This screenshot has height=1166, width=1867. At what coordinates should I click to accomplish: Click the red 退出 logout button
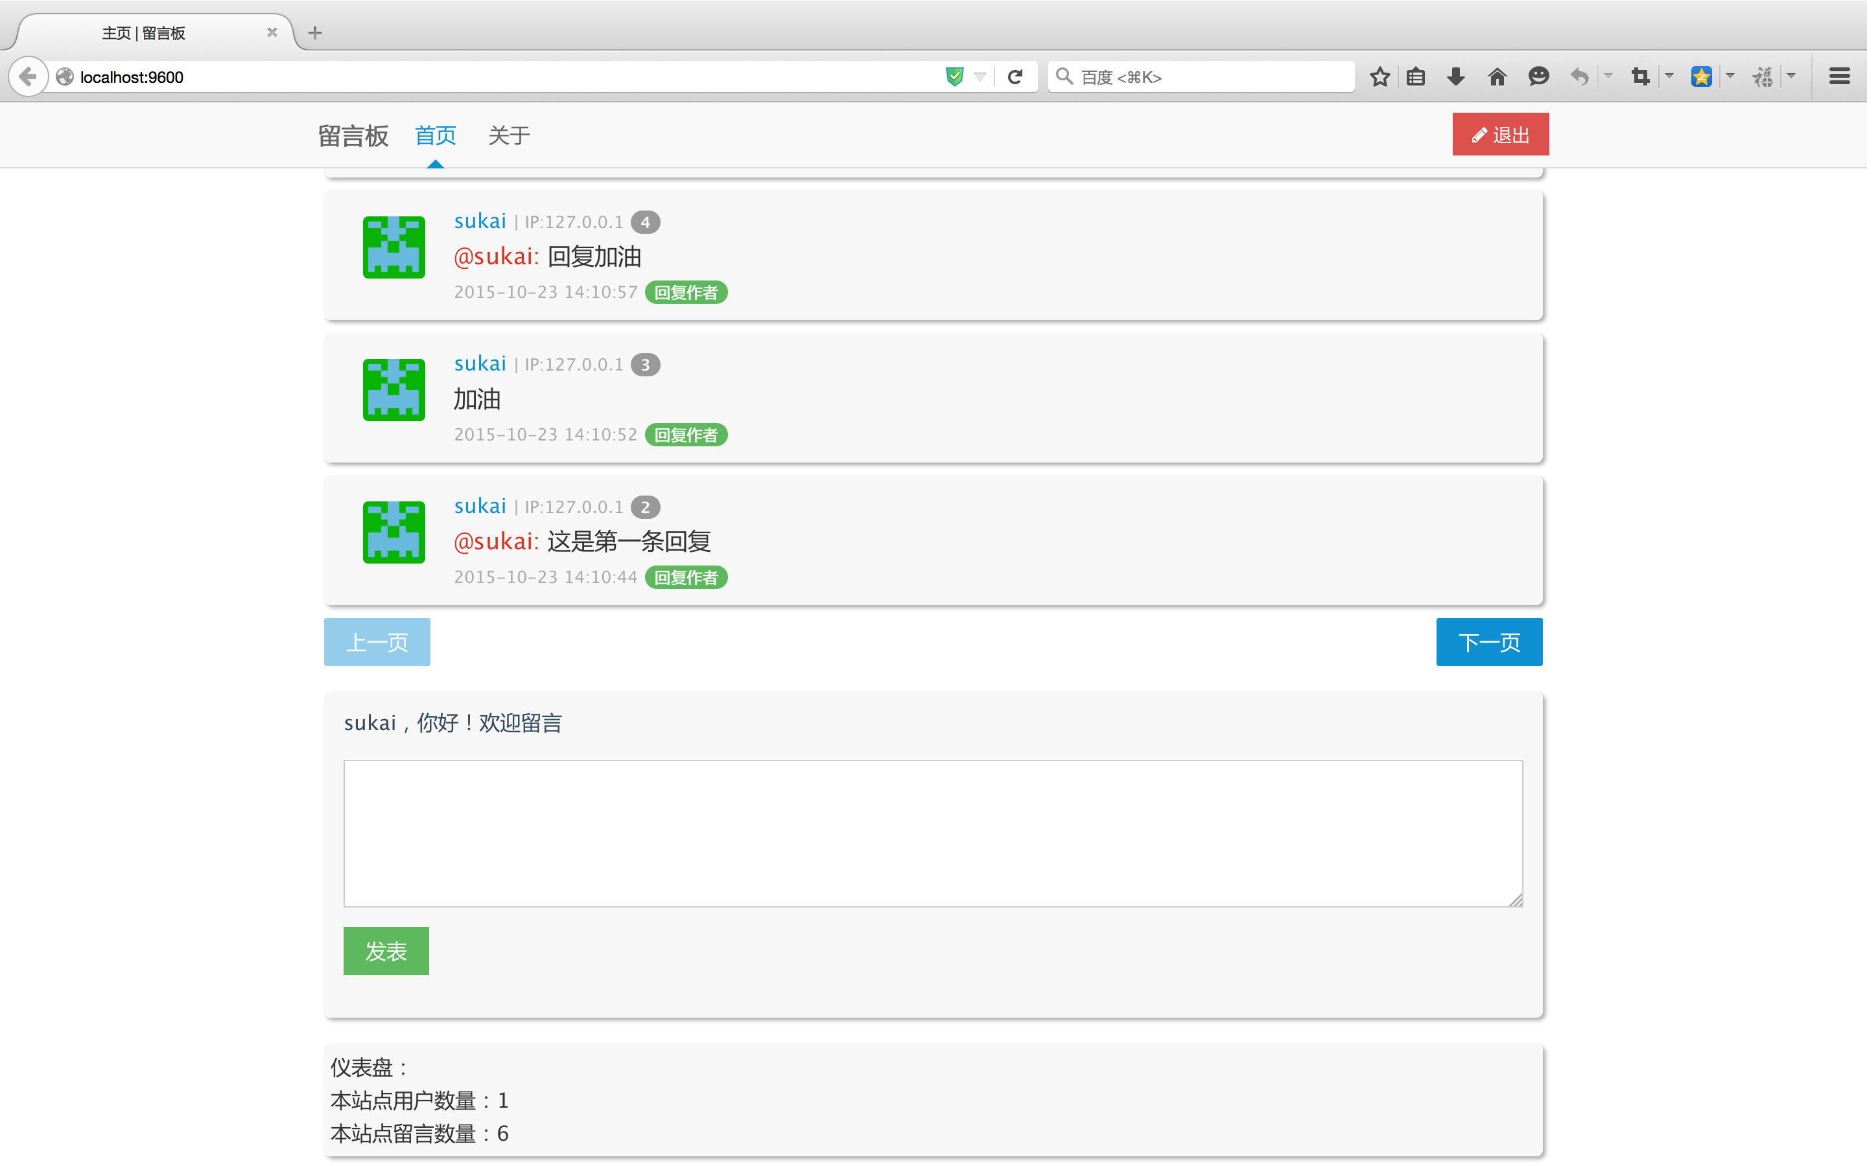(x=1500, y=135)
